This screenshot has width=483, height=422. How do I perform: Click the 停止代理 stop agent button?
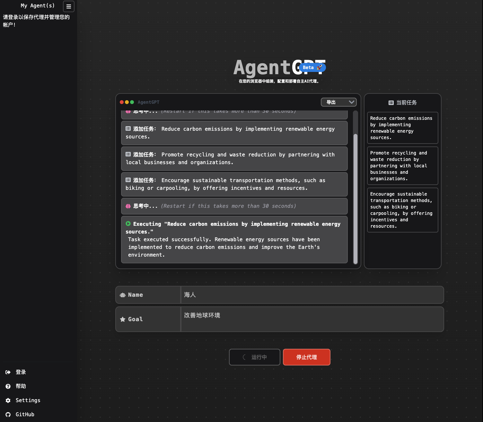pyautogui.click(x=307, y=357)
